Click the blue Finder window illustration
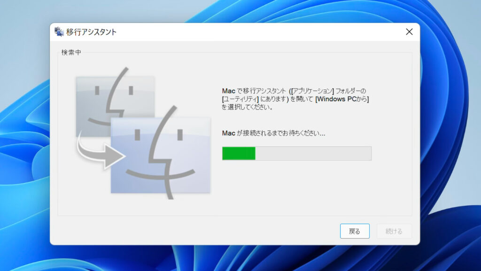 [x=162, y=155]
